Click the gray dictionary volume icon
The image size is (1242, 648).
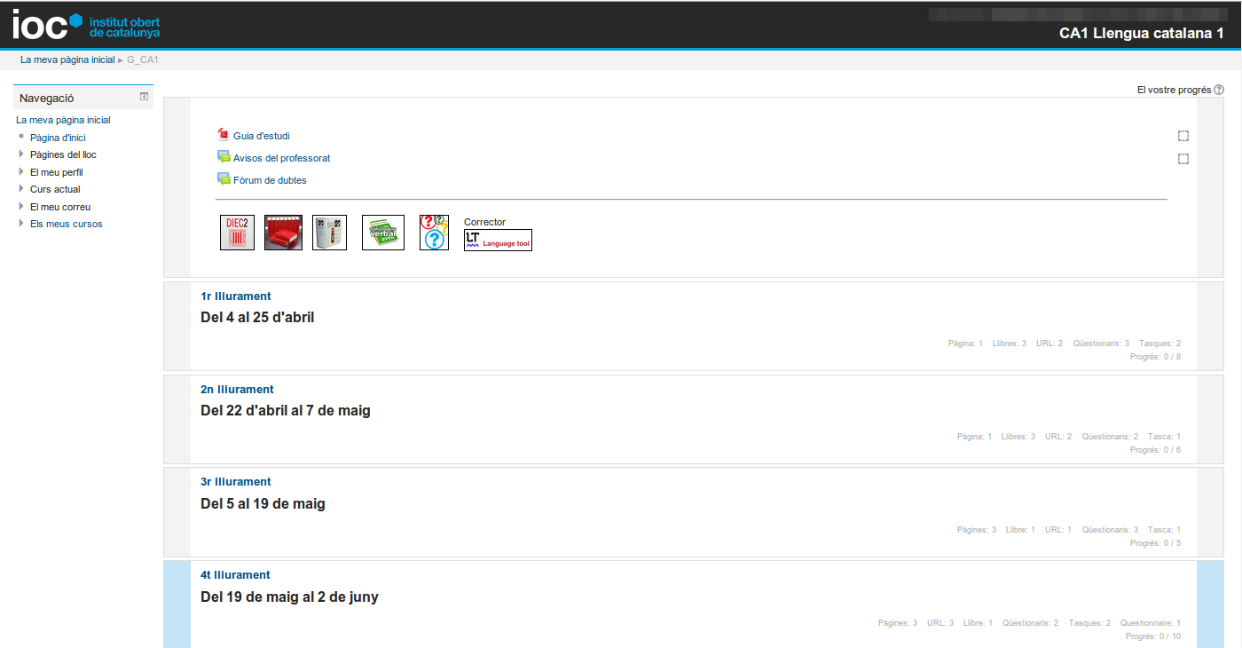point(329,233)
